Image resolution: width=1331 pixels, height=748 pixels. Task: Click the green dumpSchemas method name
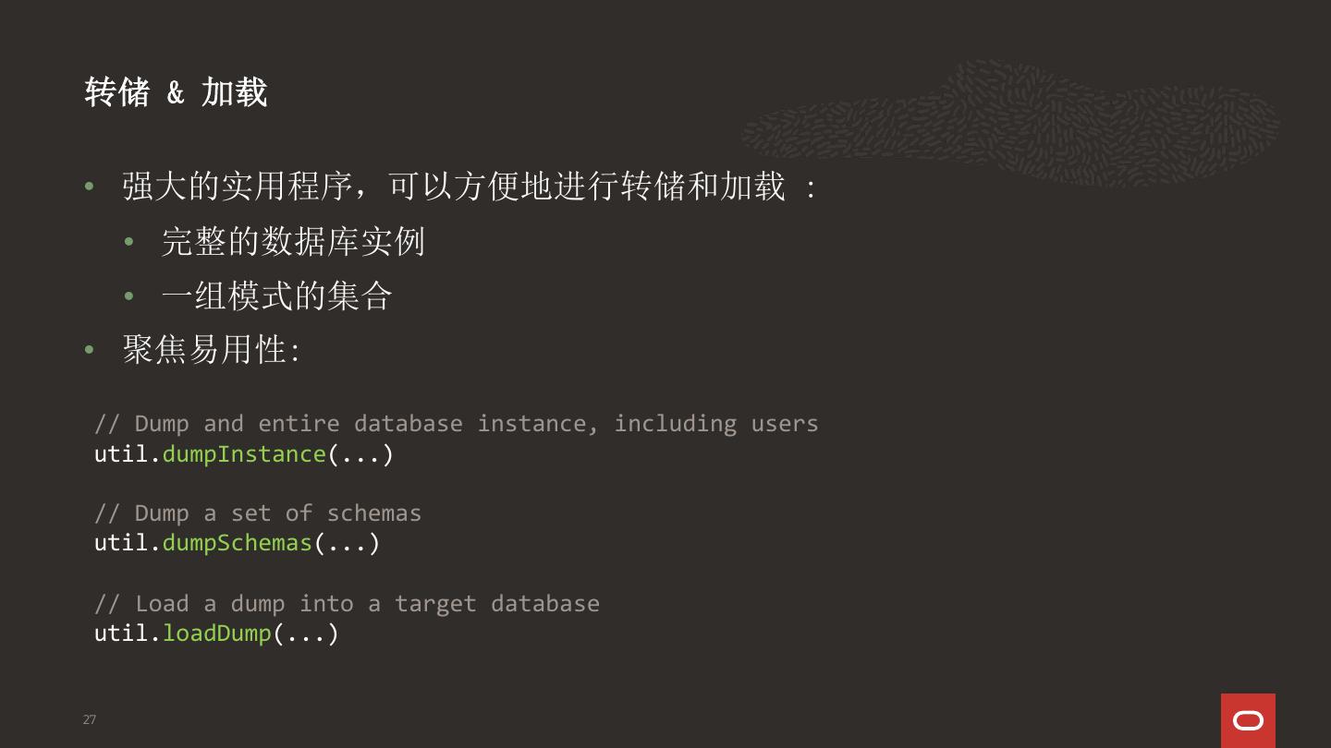238,543
